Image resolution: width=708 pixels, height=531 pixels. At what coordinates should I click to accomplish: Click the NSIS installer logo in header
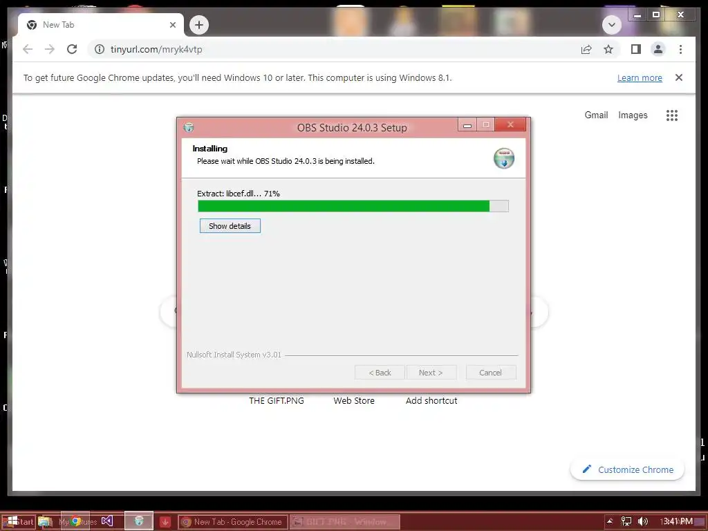pos(504,158)
